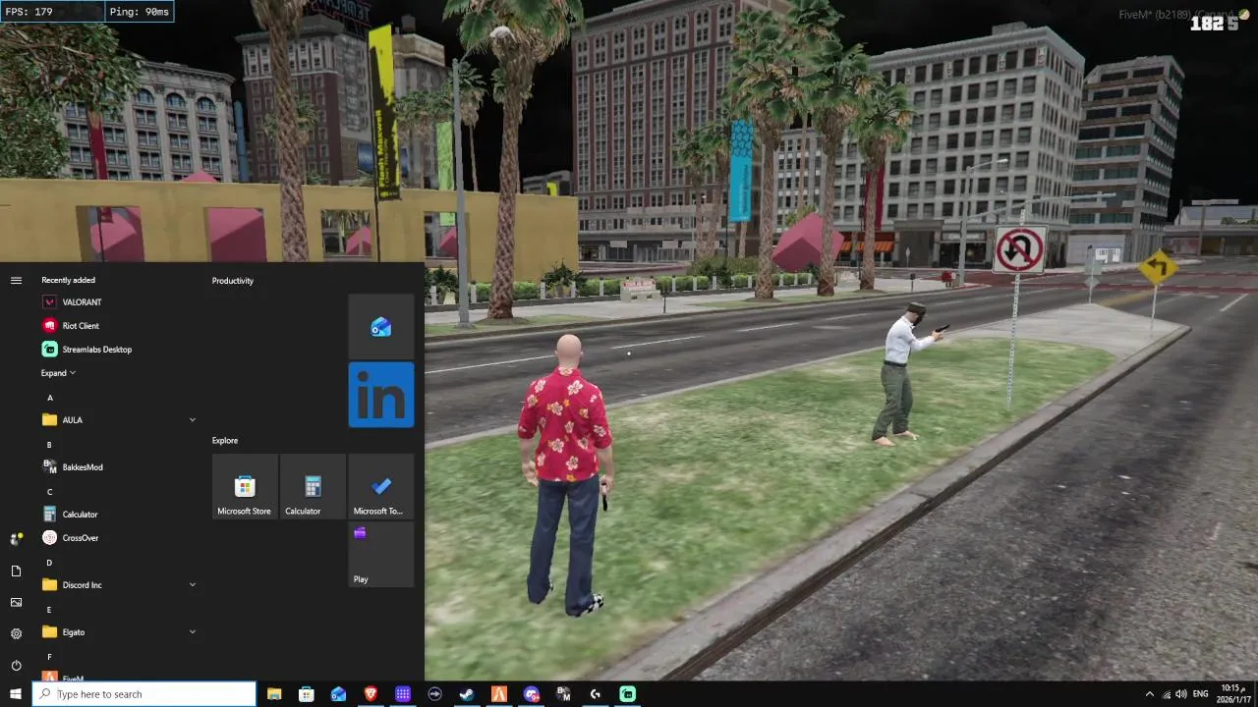Open Streamlabs Desktop from the taskbar
The width and height of the screenshot is (1258, 707).
(x=628, y=694)
